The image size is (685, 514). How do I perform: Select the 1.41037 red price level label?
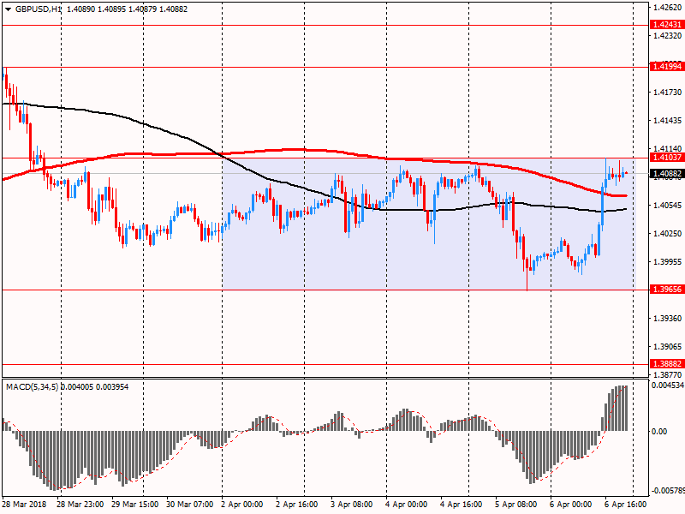(667, 158)
